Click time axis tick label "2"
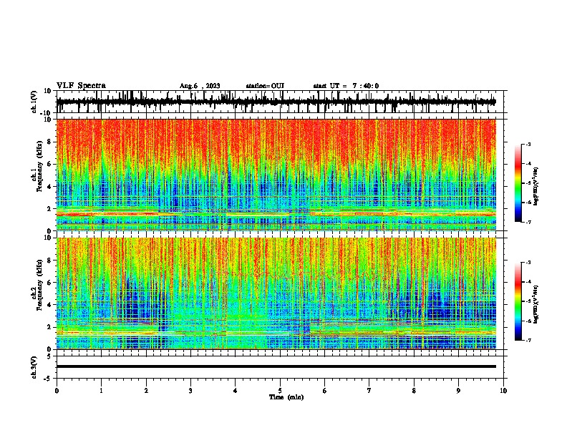This screenshot has height=438, width=567. [146, 391]
